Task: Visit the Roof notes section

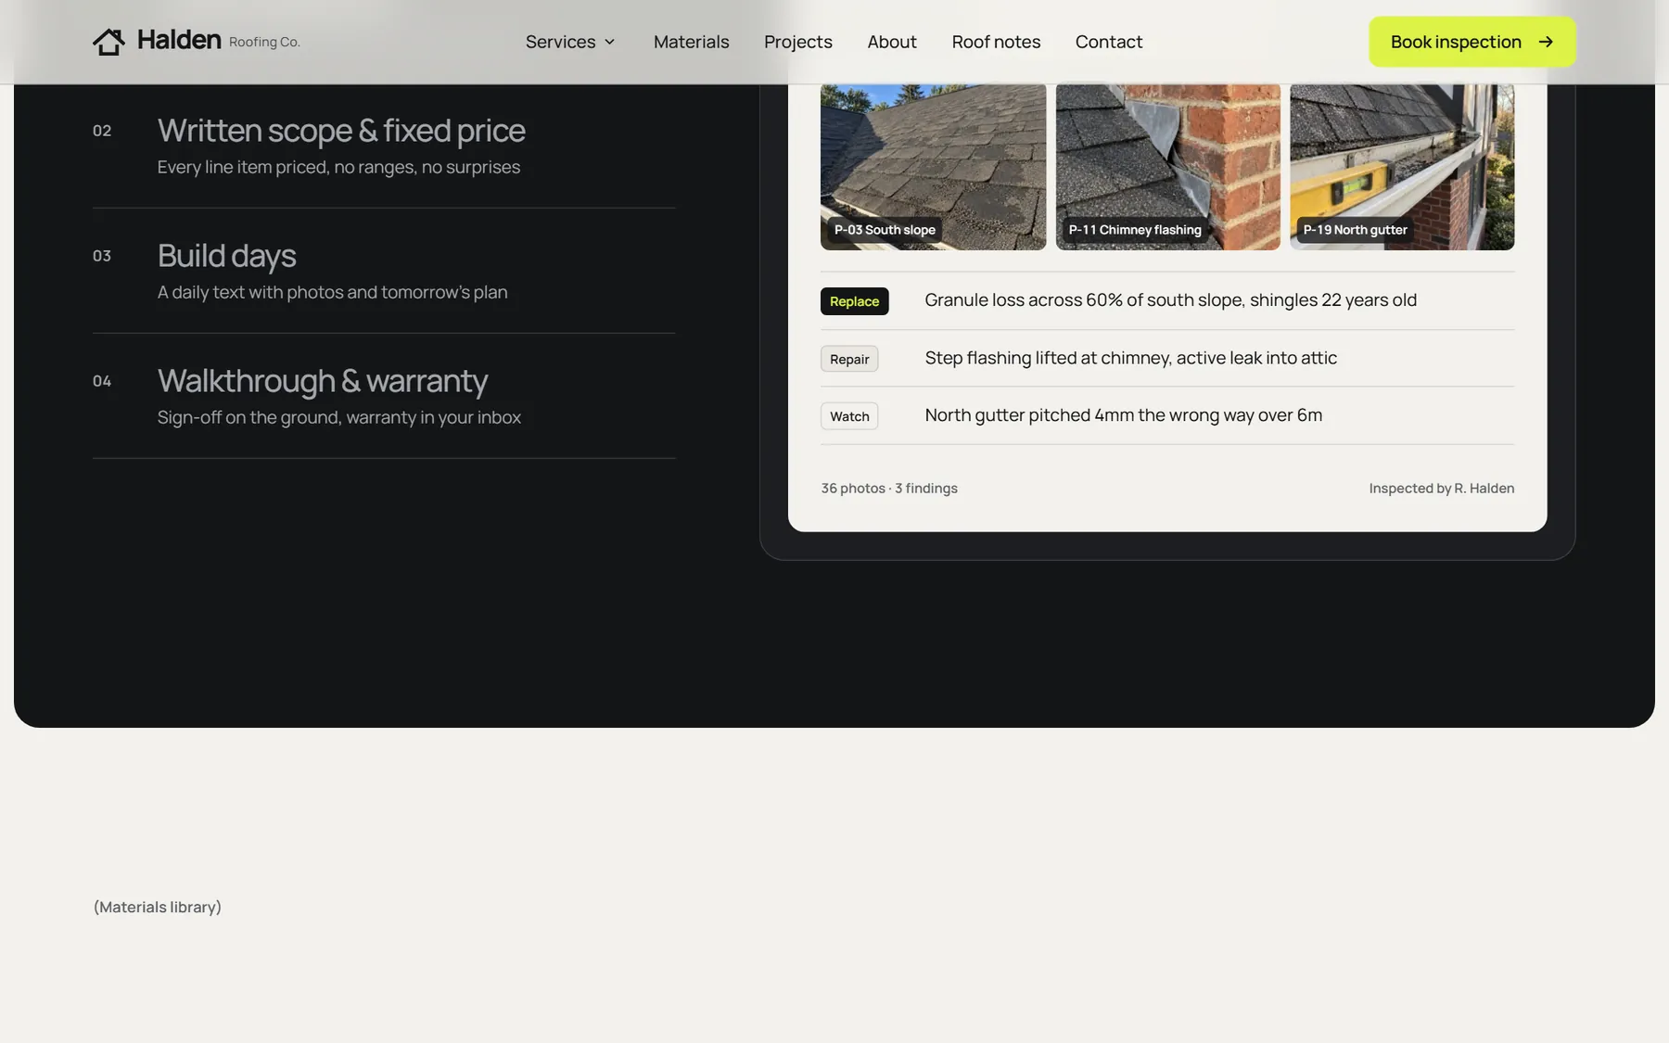Action: [x=996, y=42]
